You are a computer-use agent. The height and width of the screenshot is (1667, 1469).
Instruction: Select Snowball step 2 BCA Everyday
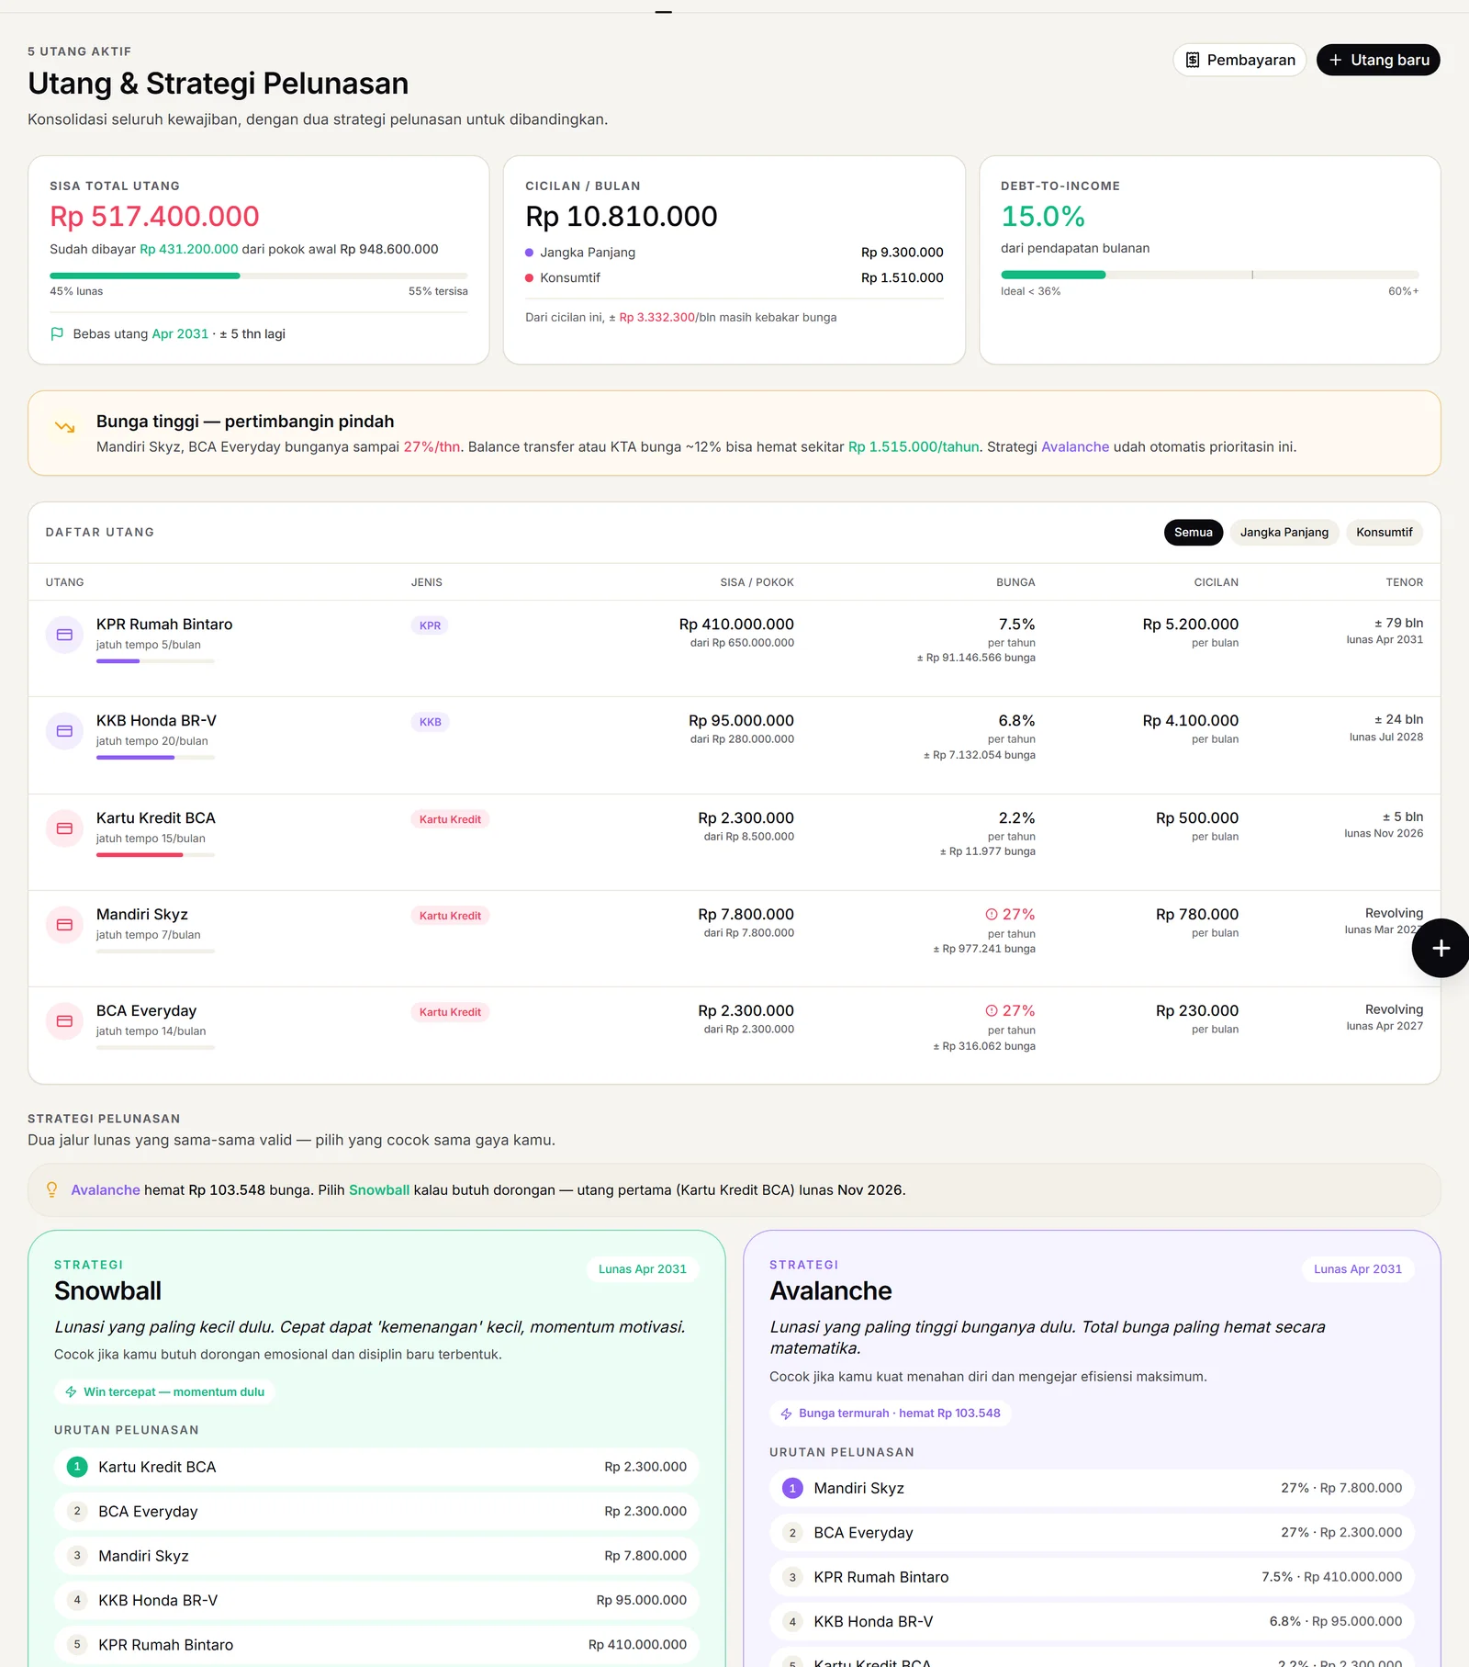(x=376, y=1511)
